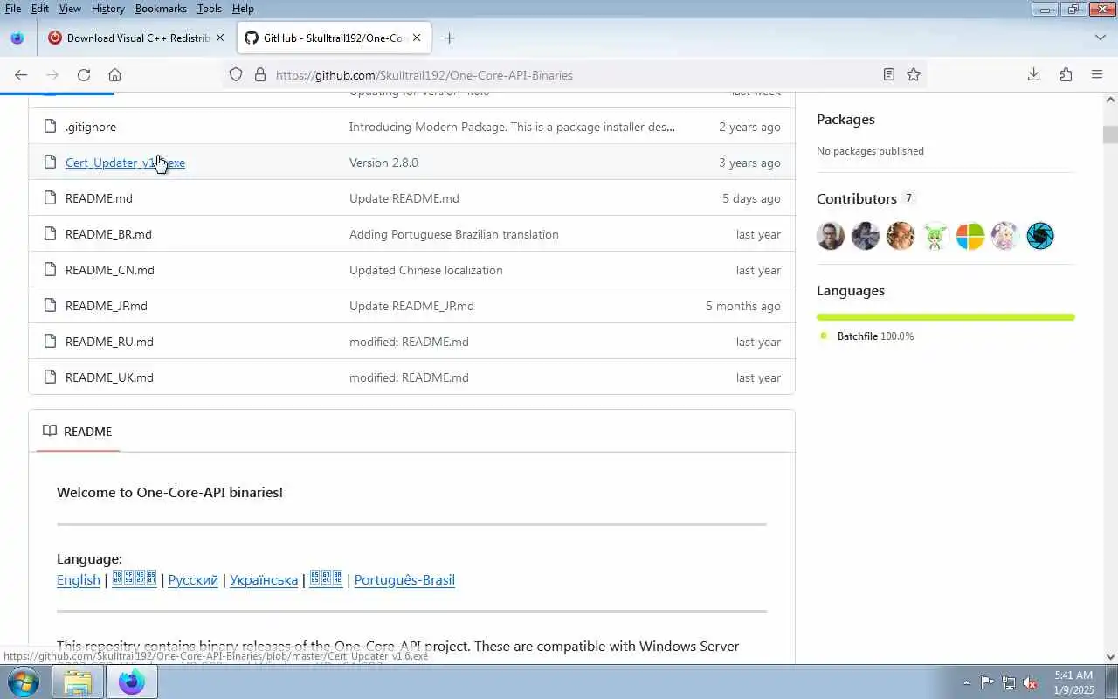Bookmark this page with the star icon
Viewport: 1118px width, 699px height.
[x=914, y=75]
